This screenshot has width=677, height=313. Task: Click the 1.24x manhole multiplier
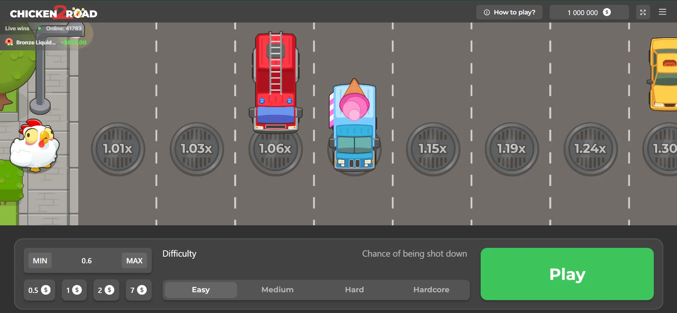(591, 149)
